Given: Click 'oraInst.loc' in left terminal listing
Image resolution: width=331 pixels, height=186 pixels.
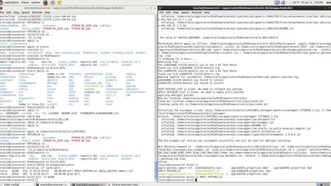Looking at the screenshot, I should [92, 92].
